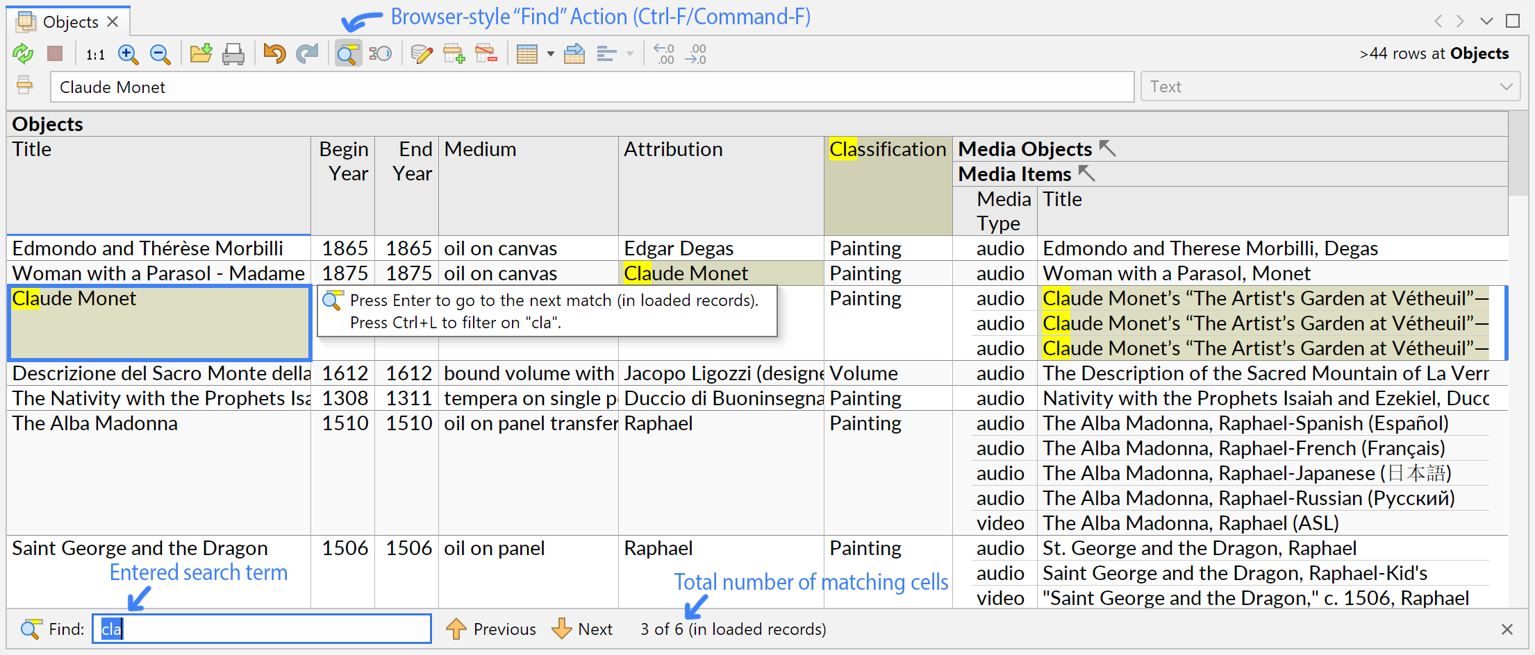Click the View Details glasses icon
Viewport: 1535px width, 655px height.
[381, 53]
